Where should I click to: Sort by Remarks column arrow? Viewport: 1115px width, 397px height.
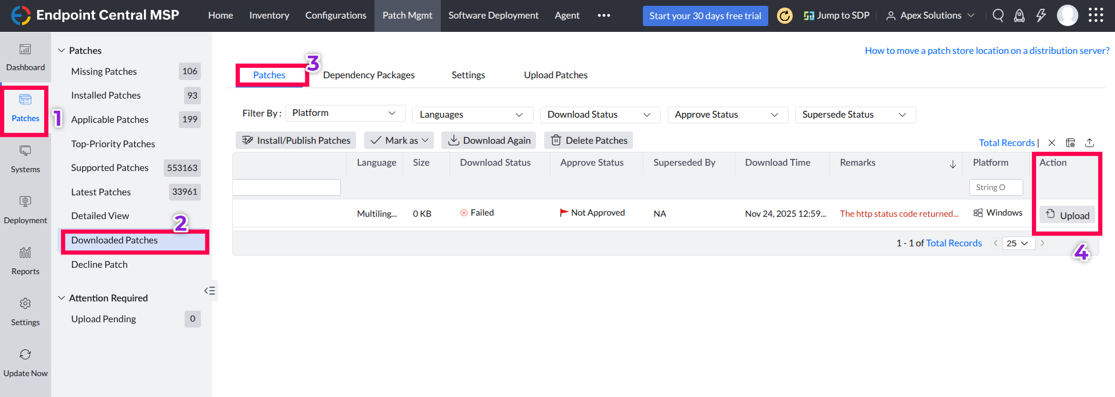tap(953, 164)
